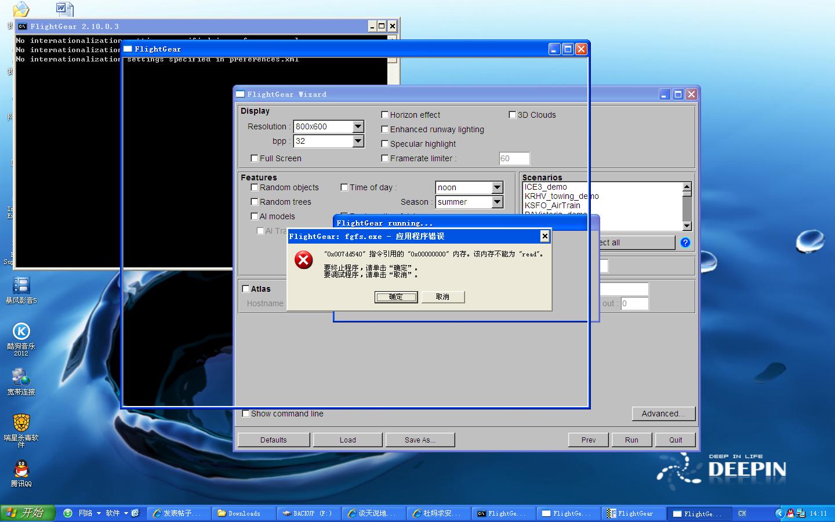Open the Season summer dropdown
The width and height of the screenshot is (835, 522).
coord(497,202)
